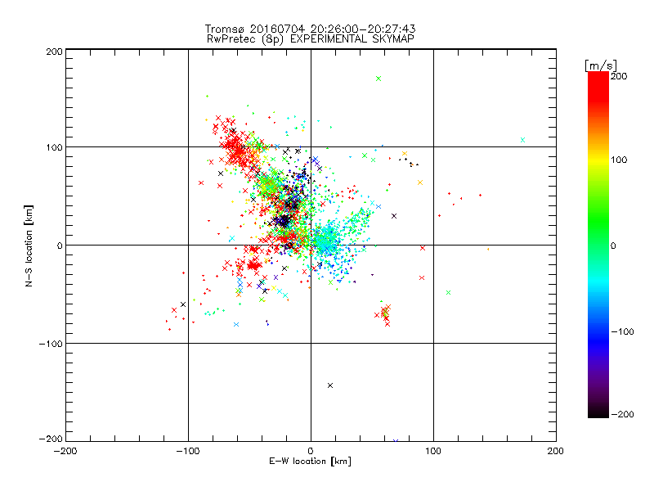This screenshot has height=491, width=654.
Task: Click the subtitle 'RwPretec (8p) EXPERIMENTAL SKYMAP'
Action: point(311,39)
